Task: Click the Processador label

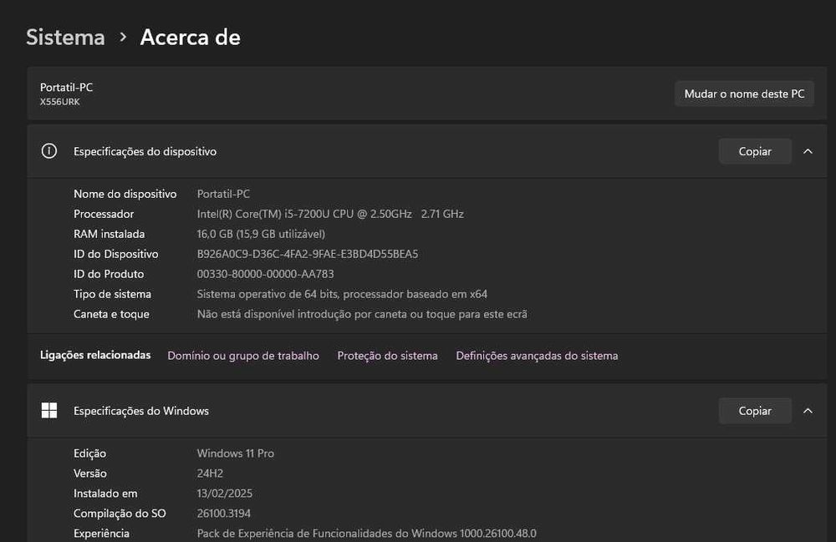Action: [x=104, y=214]
